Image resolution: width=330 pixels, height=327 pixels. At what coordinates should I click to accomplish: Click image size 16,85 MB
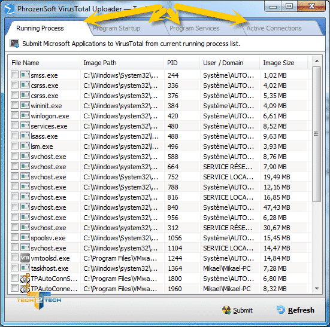[x=277, y=197]
